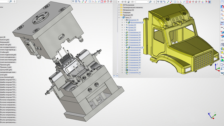Screen dimensions: 224x126
Task: Expand the 3D Построения folder
Action: point(119,5)
